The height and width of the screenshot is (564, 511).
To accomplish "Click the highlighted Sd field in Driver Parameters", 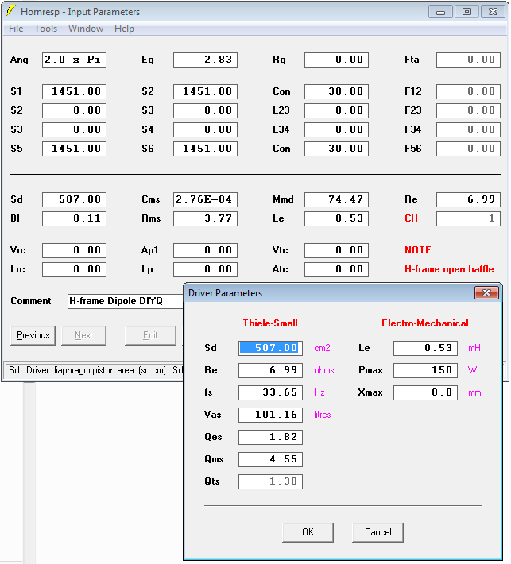I will tap(271, 348).
